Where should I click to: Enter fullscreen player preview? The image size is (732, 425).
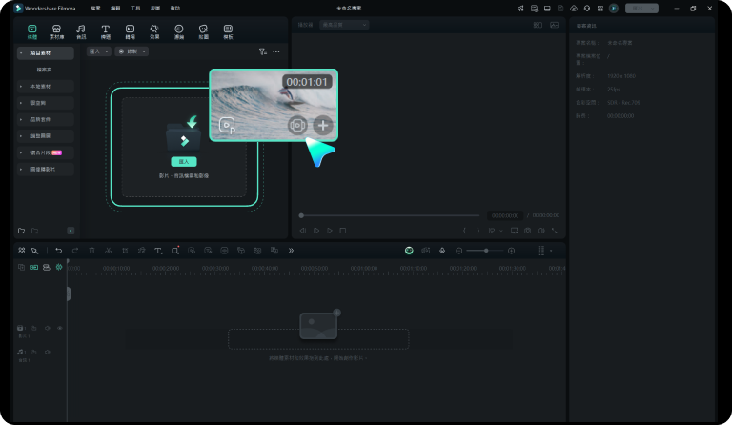tap(554, 231)
